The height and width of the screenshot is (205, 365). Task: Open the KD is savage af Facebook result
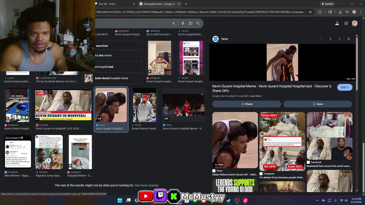[x=18, y=152]
